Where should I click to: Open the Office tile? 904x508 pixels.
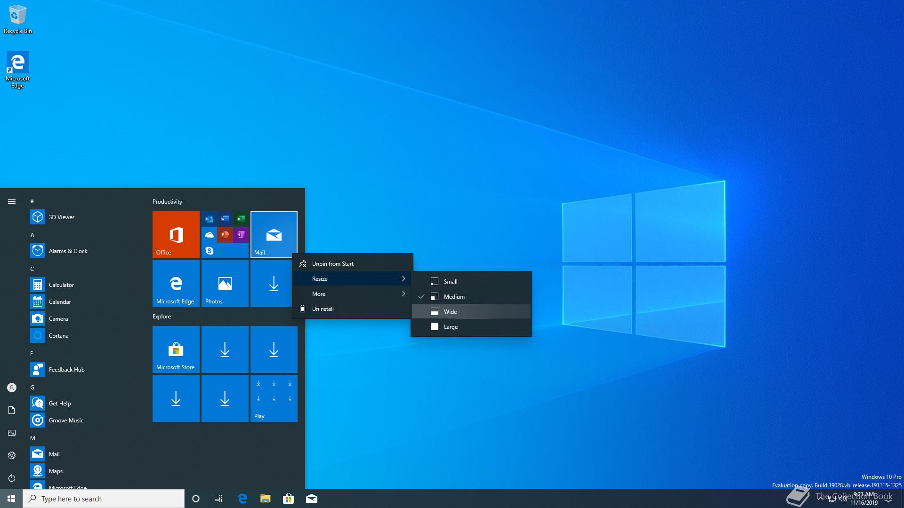(176, 234)
